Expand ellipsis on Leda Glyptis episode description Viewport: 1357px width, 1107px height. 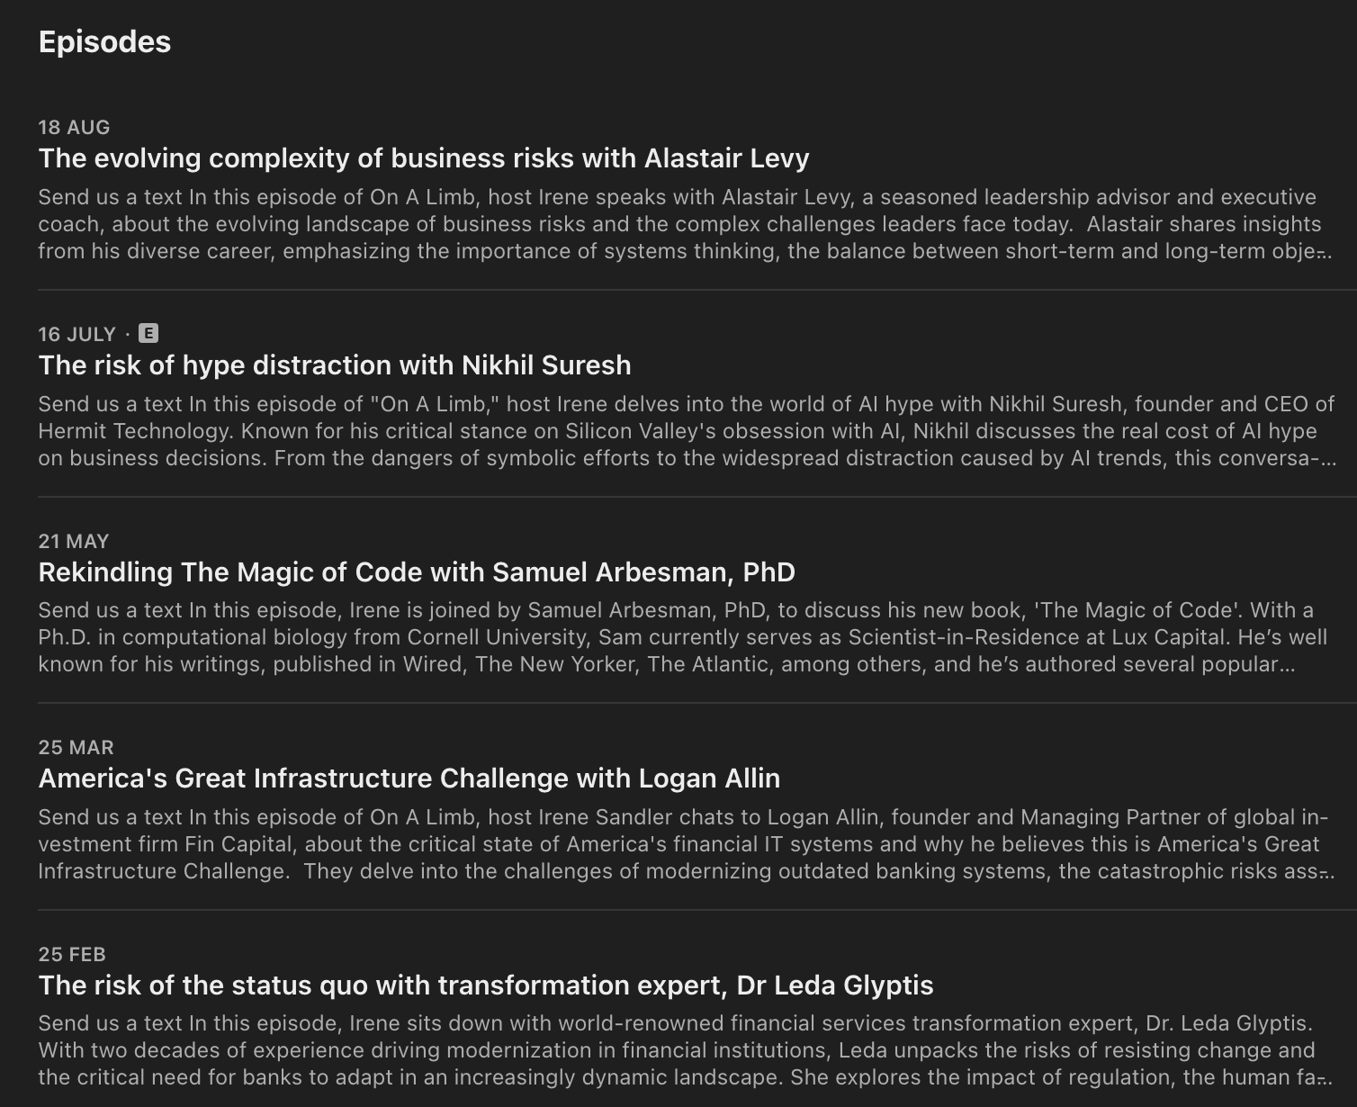point(1324,1078)
